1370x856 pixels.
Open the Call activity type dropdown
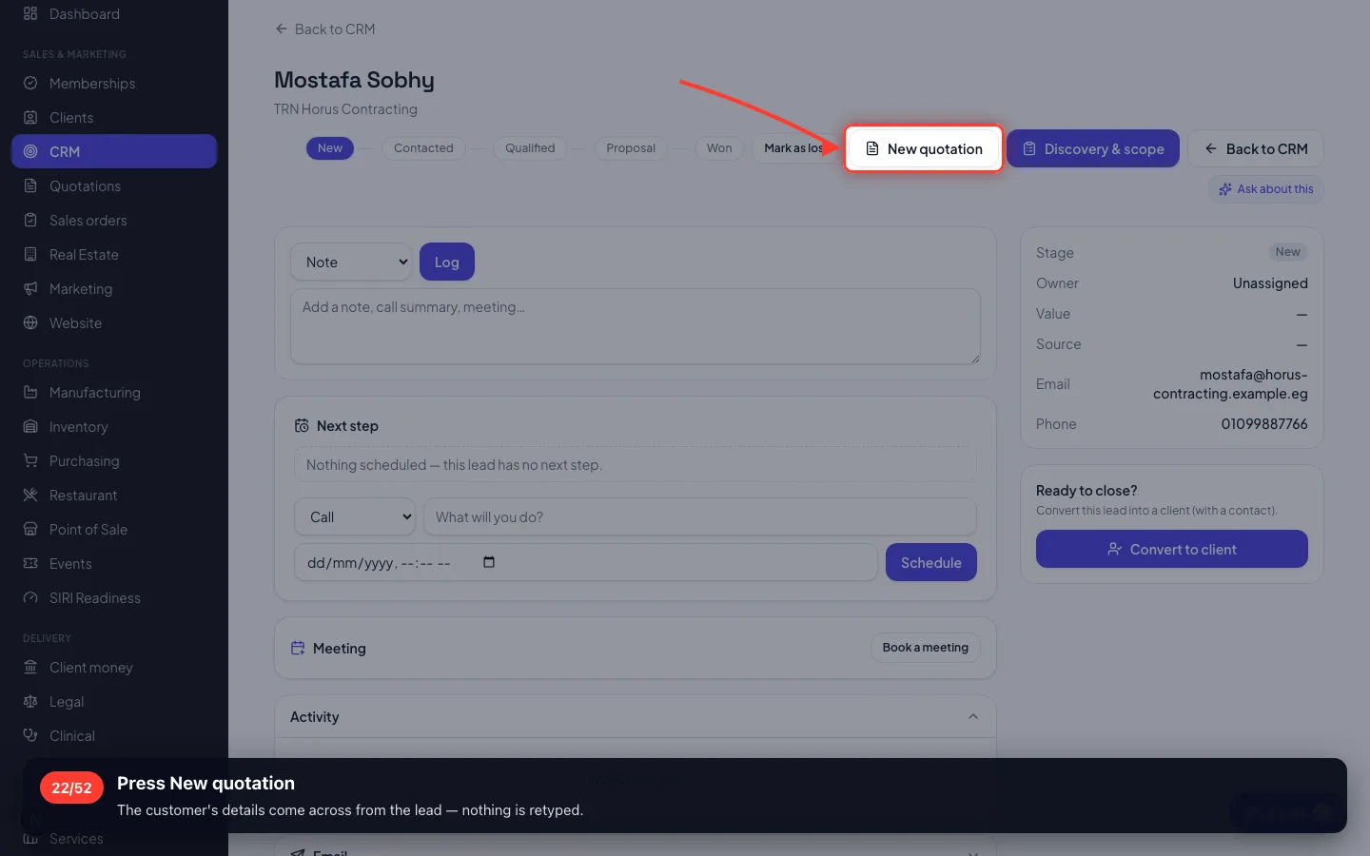[355, 517]
